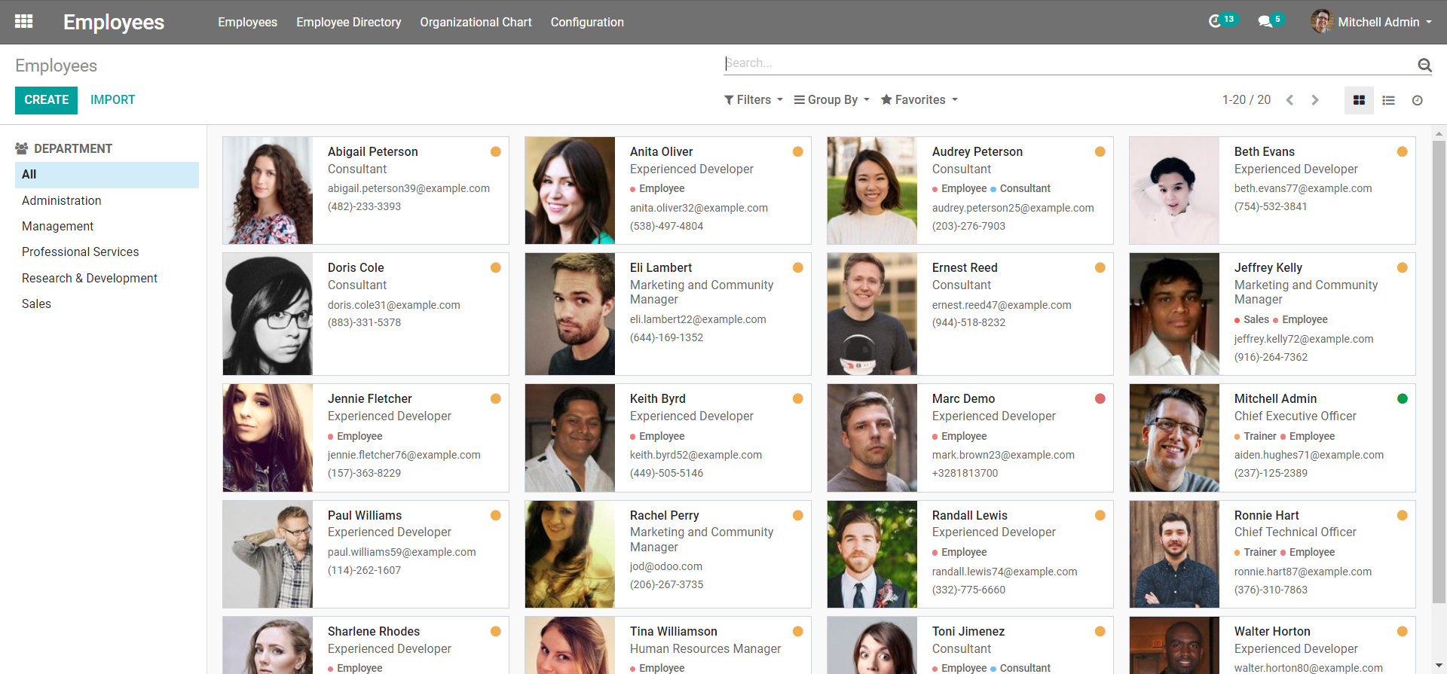Screen dimensions: 1447x674
Task: Open Organizational Chart menu
Action: tap(476, 22)
